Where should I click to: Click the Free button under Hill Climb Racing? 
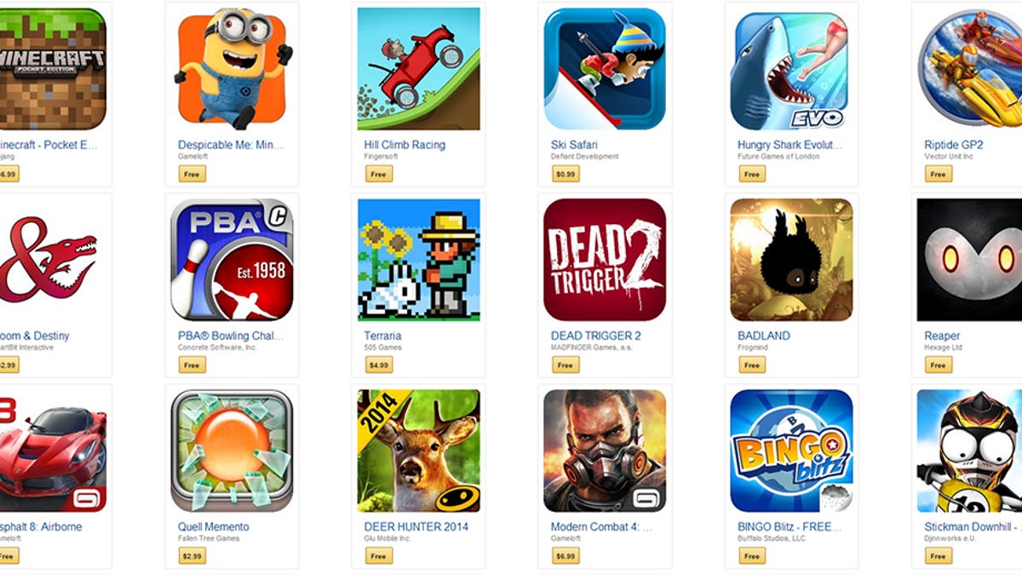coord(378,174)
